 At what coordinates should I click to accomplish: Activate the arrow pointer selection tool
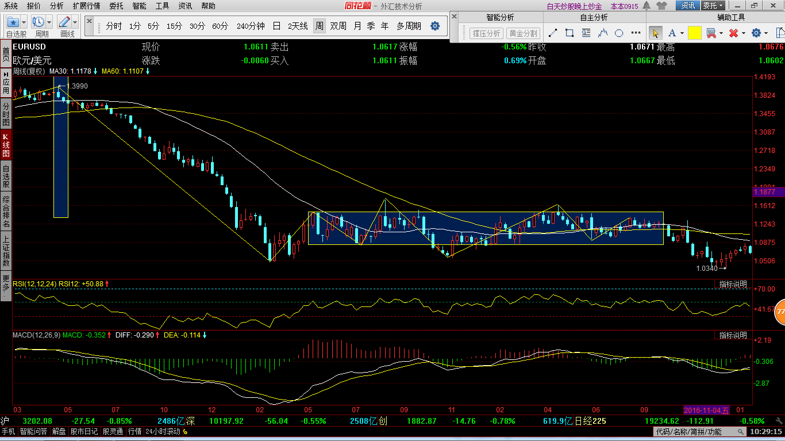[x=655, y=33]
